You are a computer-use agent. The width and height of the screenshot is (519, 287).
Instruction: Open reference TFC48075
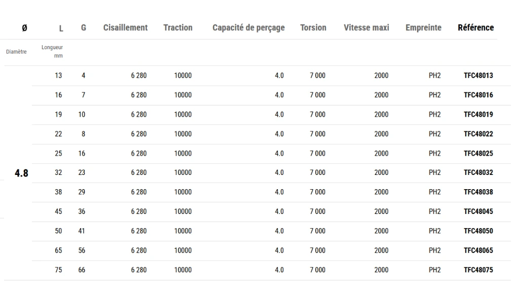point(478,270)
